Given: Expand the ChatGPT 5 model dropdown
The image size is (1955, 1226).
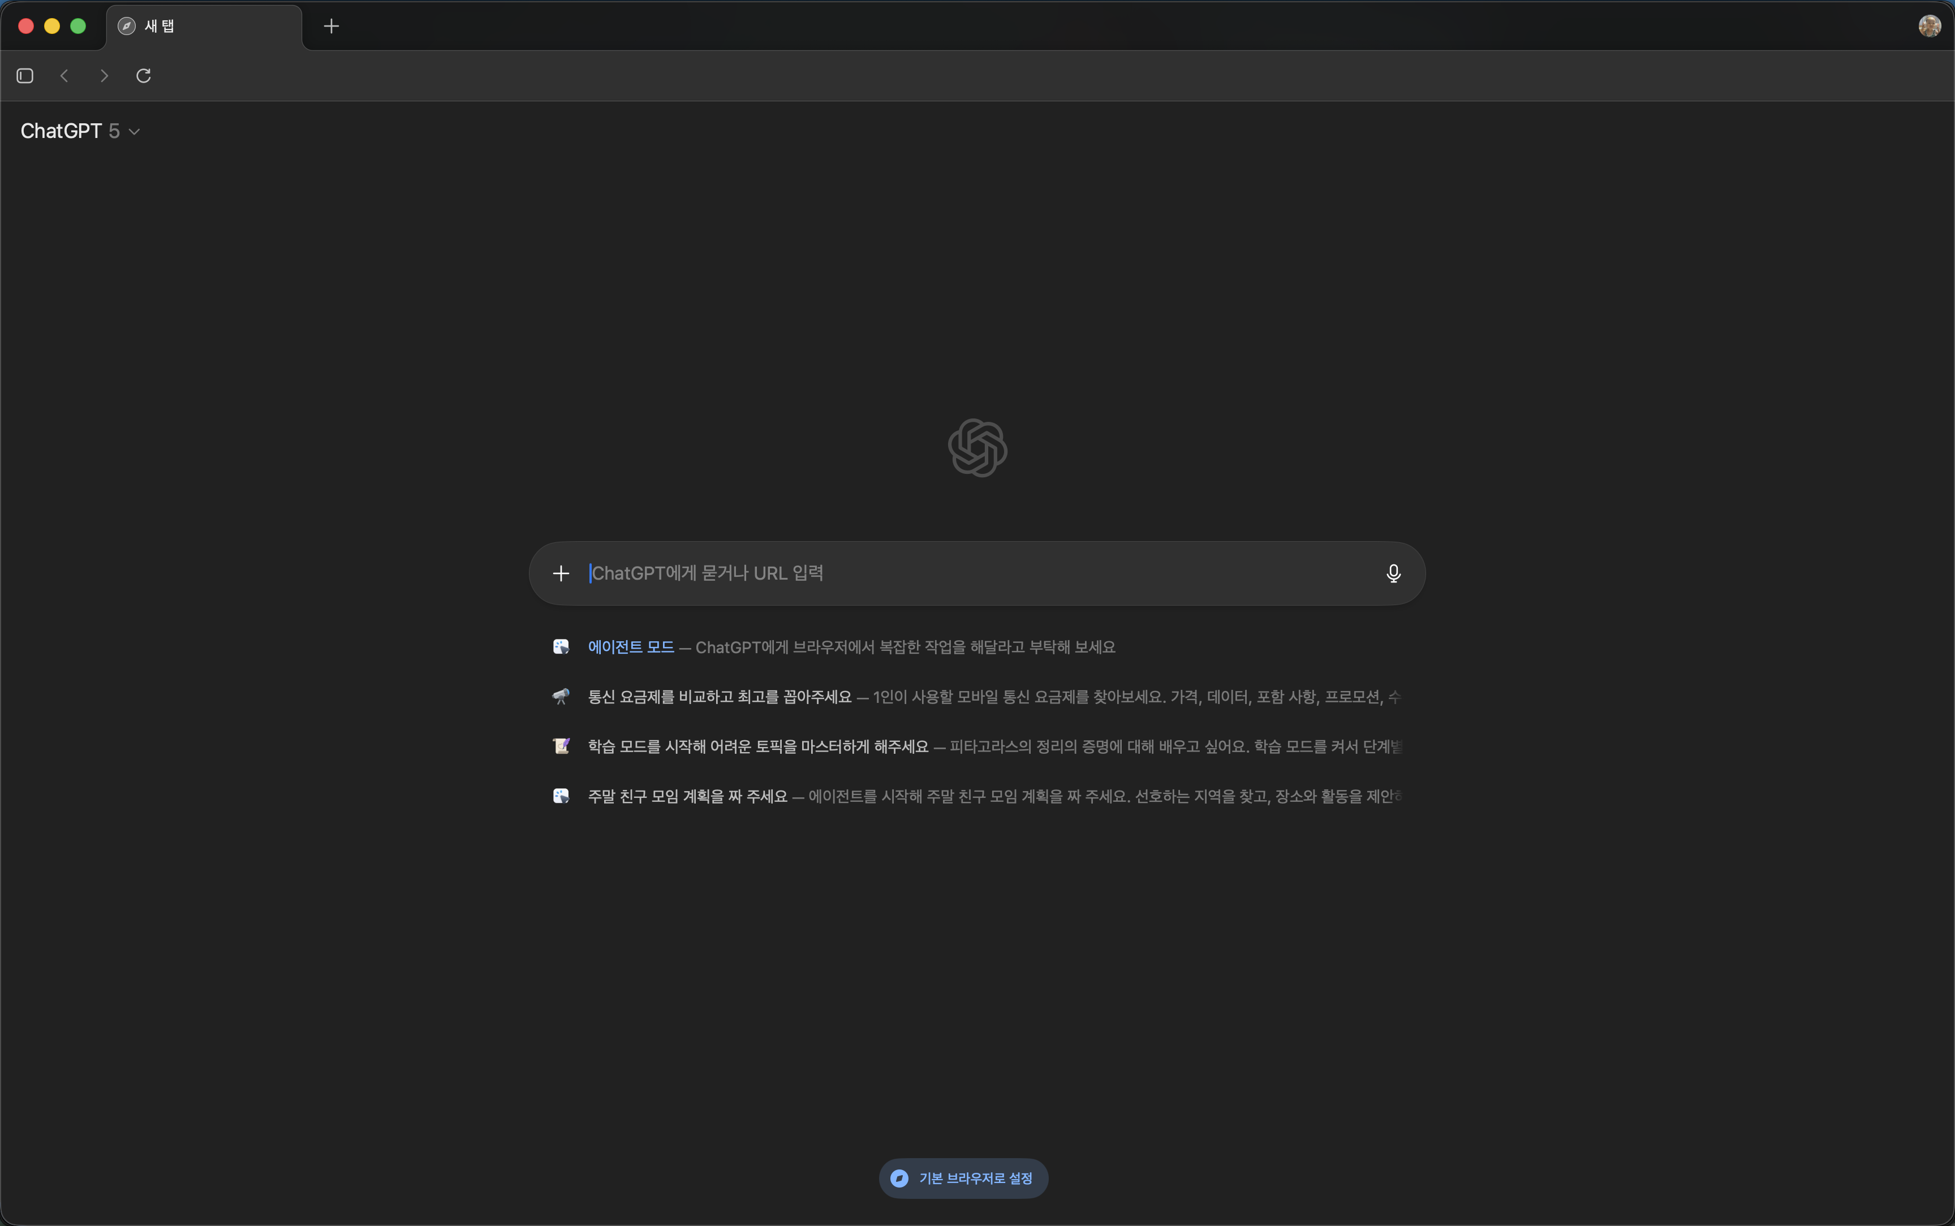Looking at the screenshot, I should pos(71,131).
